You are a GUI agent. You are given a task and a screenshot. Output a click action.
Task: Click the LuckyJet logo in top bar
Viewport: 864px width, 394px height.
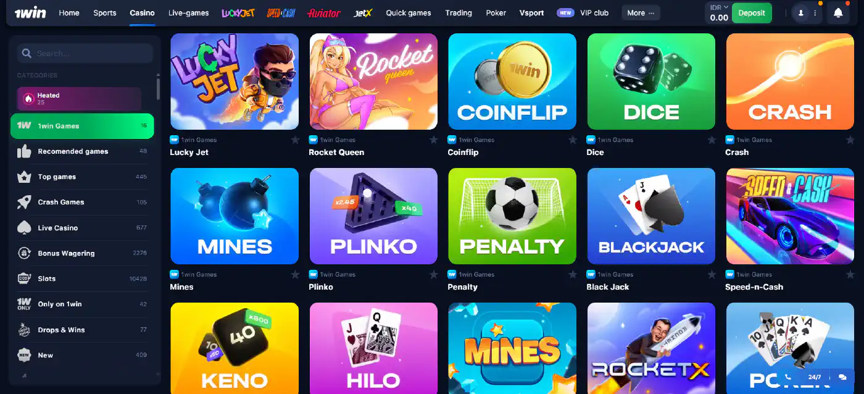tap(238, 13)
